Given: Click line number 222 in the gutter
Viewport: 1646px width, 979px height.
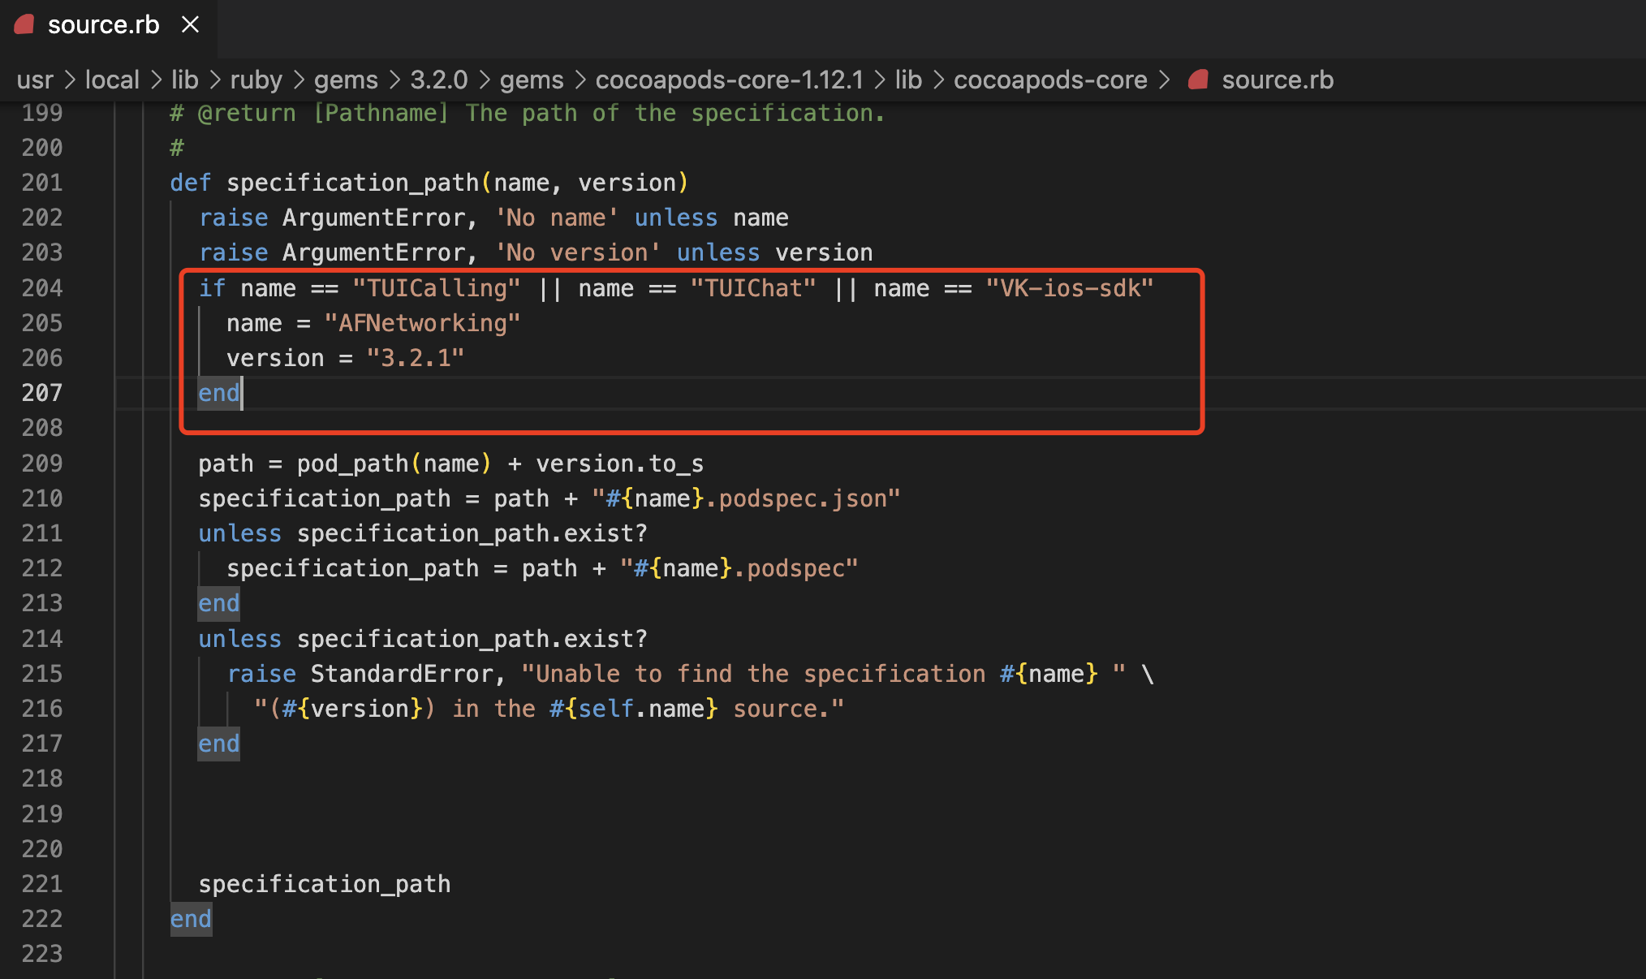Looking at the screenshot, I should pos(42,919).
